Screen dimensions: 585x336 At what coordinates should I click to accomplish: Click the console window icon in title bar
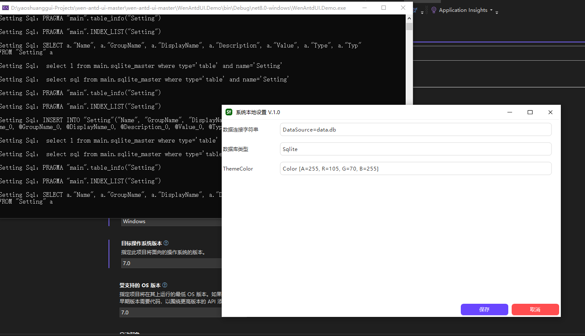6,8
